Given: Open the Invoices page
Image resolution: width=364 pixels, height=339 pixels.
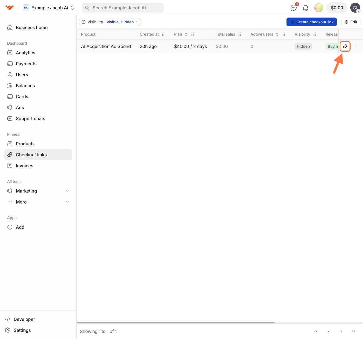Looking at the screenshot, I should point(38,166).
